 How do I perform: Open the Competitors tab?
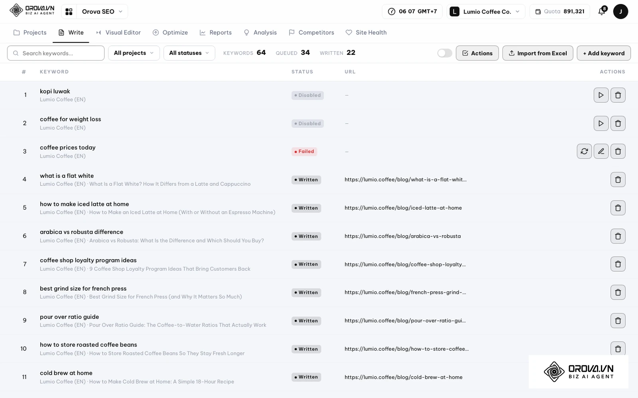point(311,33)
